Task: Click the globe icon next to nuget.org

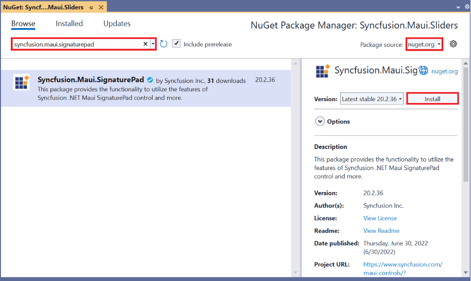Action: tap(424, 71)
